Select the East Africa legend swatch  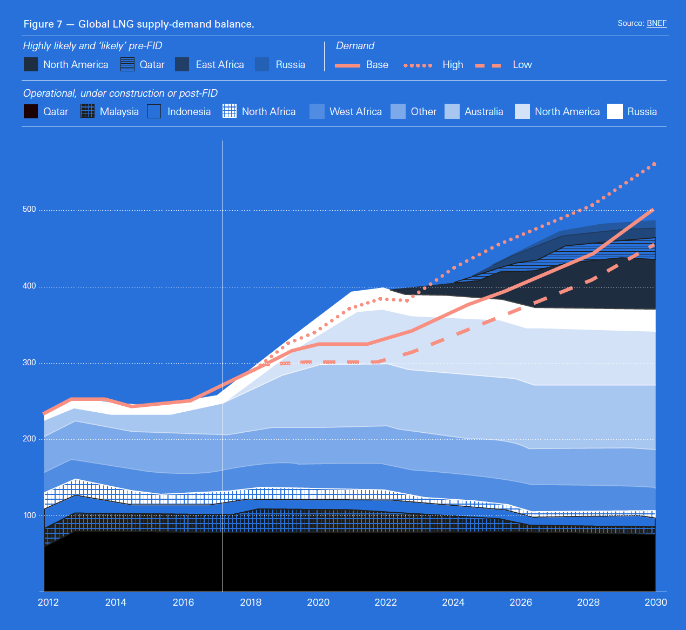click(x=182, y=65)
